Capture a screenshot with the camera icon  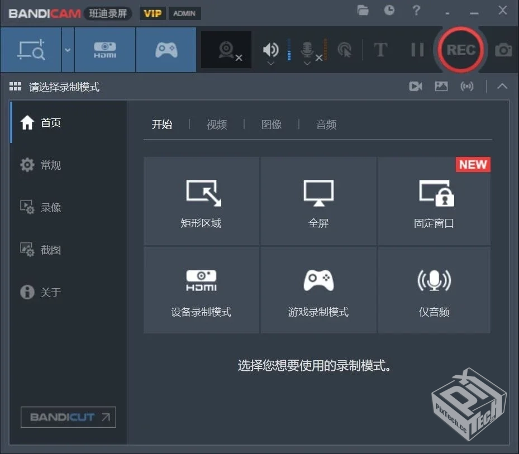[x=503, y=50]
